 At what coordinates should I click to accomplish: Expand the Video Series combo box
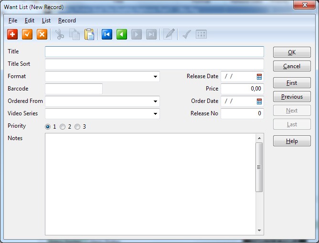[x=156, y=113]
